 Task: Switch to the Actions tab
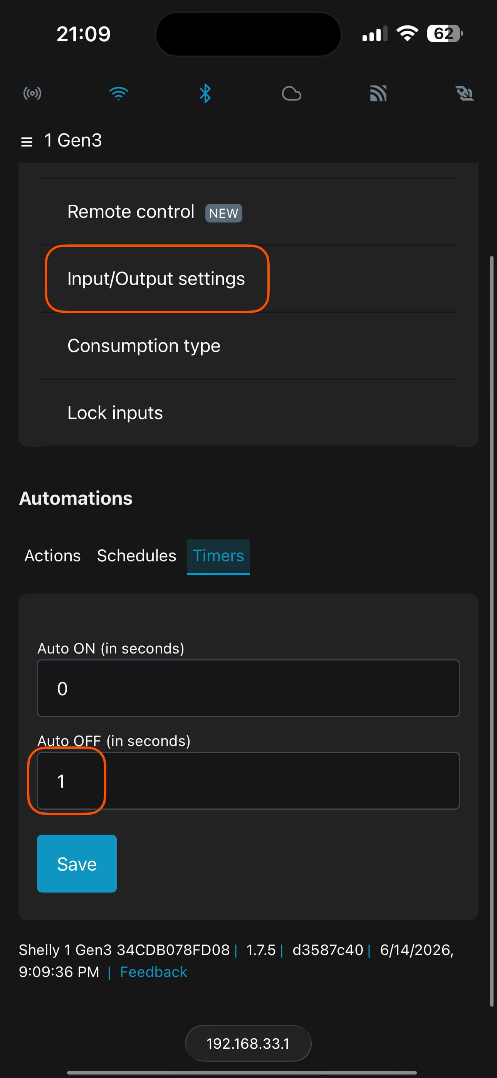[52, 556]
